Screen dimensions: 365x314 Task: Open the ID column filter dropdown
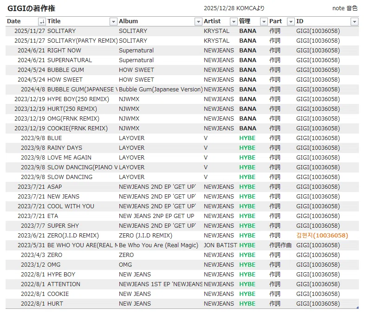point(354,22)
